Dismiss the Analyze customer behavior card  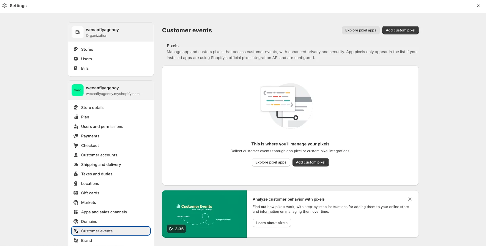tap(410, 199)
